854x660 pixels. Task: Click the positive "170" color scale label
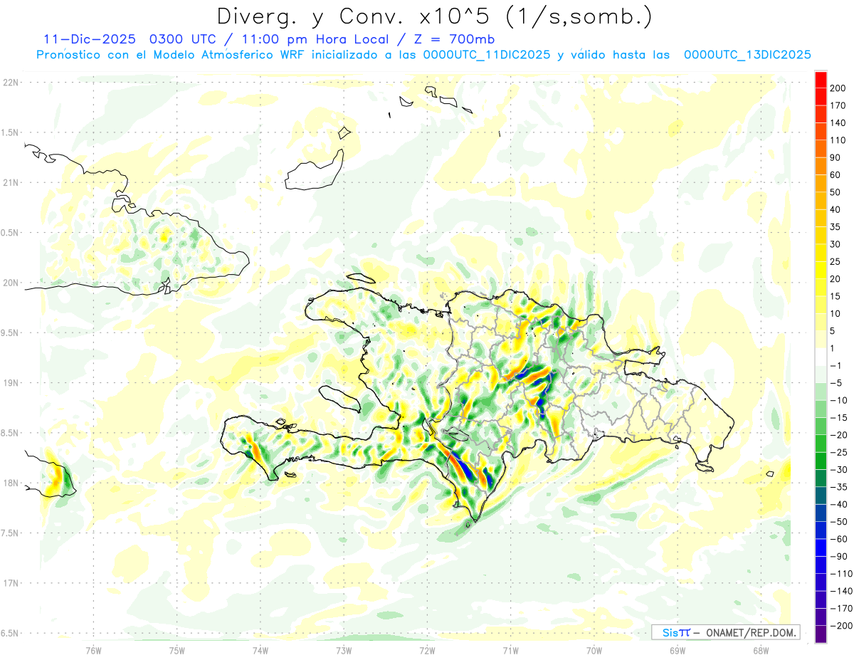click(x=838, y=105)
